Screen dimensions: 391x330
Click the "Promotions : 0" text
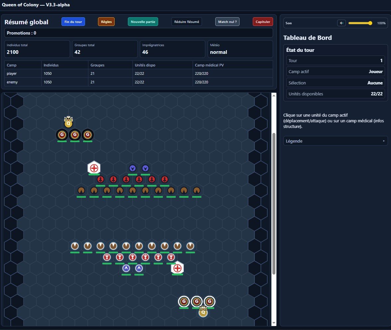point(22,33)
